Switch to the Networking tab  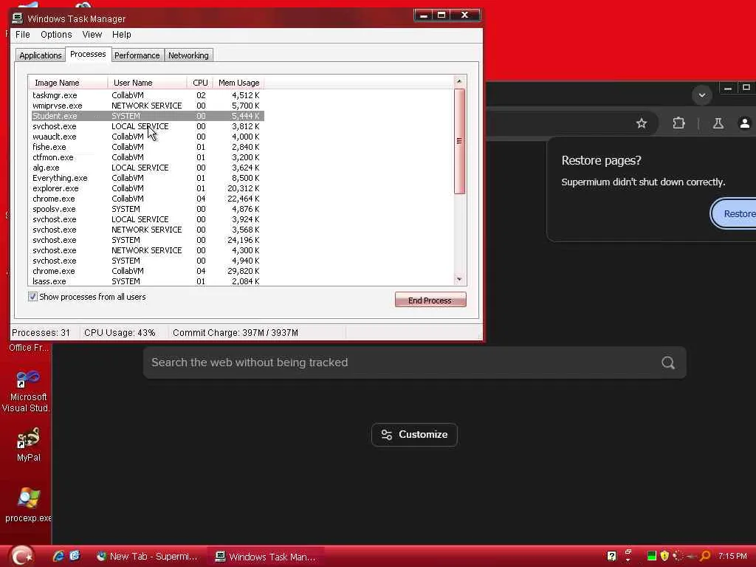188,55
